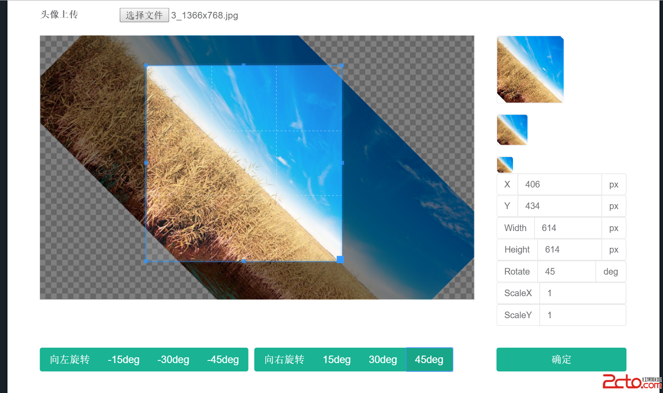The width and height of the screenshot is (663, 393).
Task: Click the large crop preview thumbnail
Action: [530, 70]
